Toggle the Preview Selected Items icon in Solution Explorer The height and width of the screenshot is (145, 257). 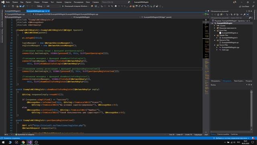pyautogui.click(x=247, y=14)
